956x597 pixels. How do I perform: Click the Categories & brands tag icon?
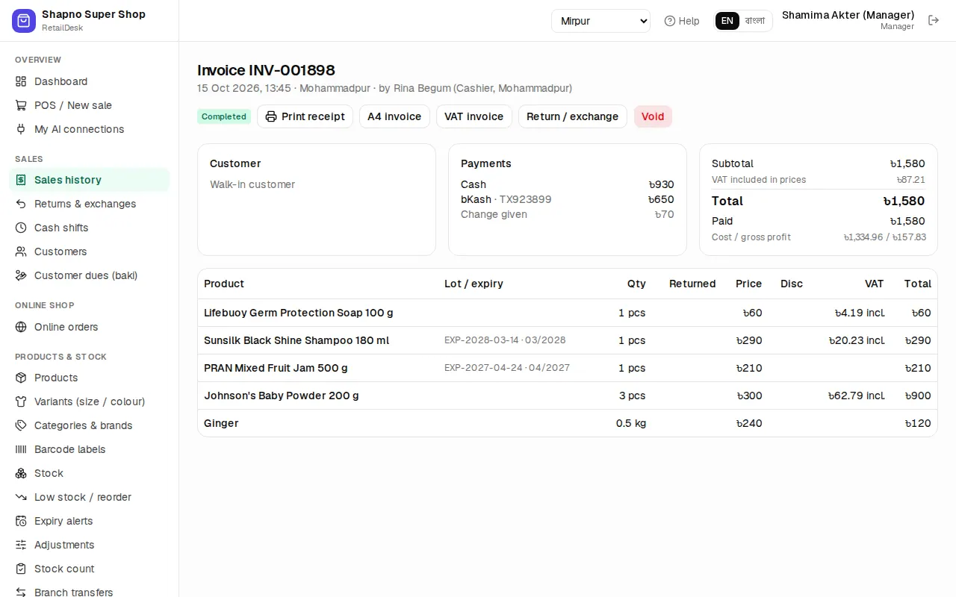pyautogui.click(x=21, y=425)
